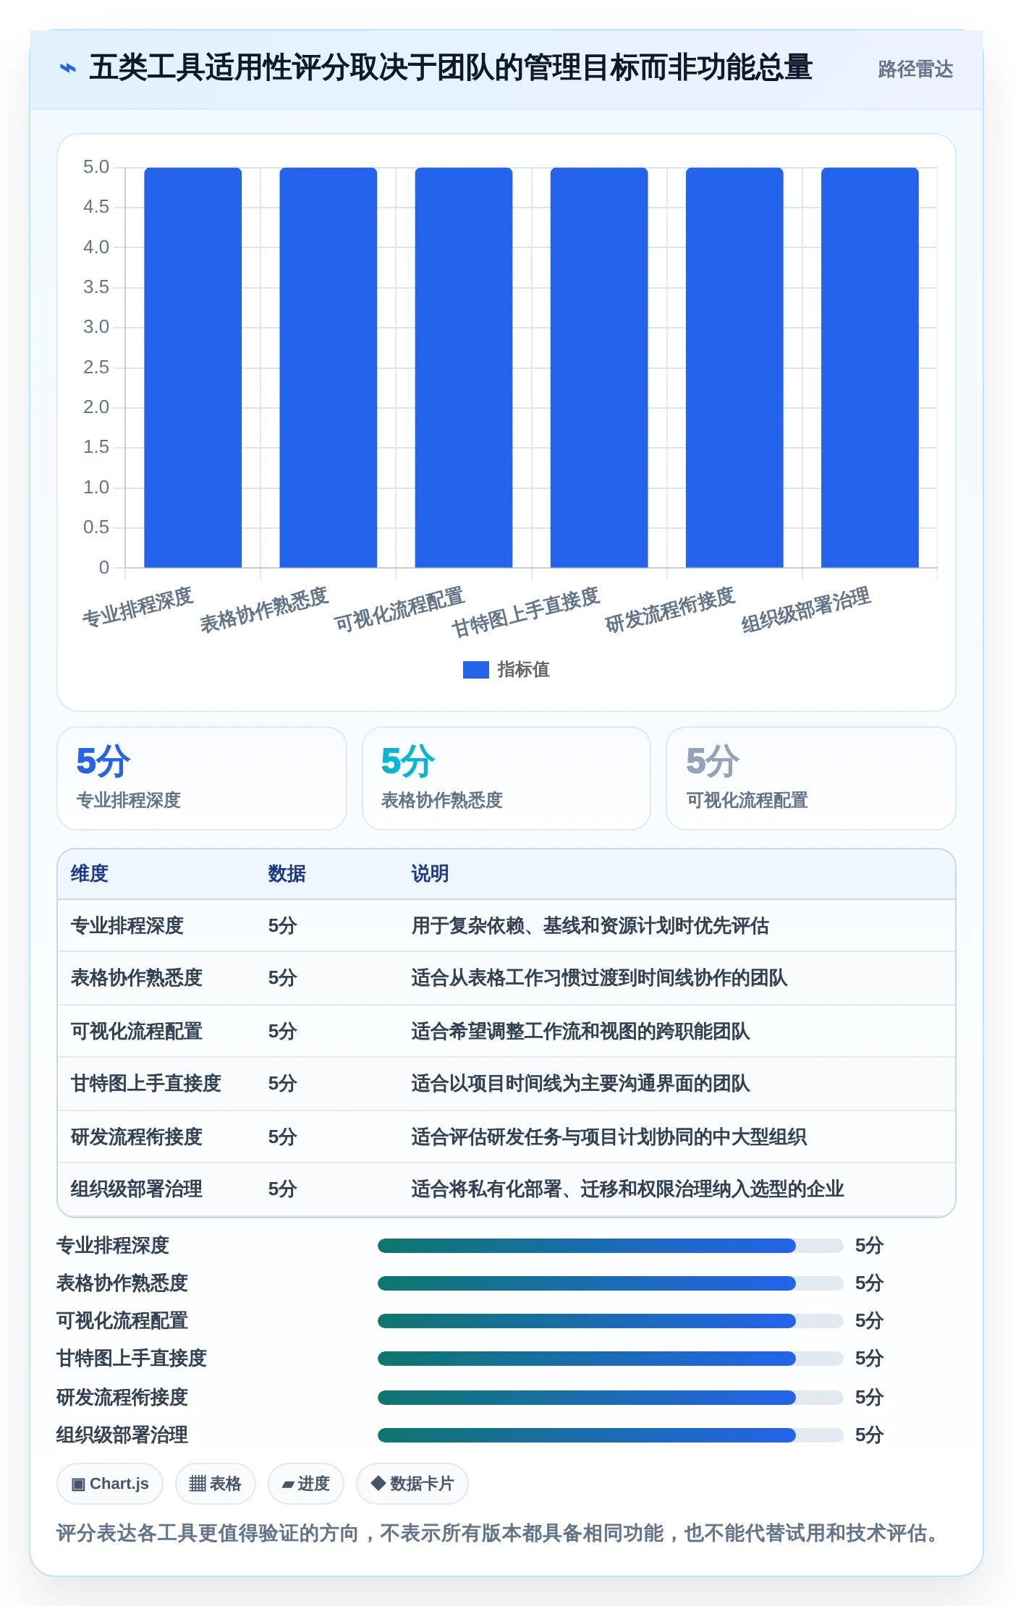Click the 5.0 y-axis tick label

(x=96, y=167)
